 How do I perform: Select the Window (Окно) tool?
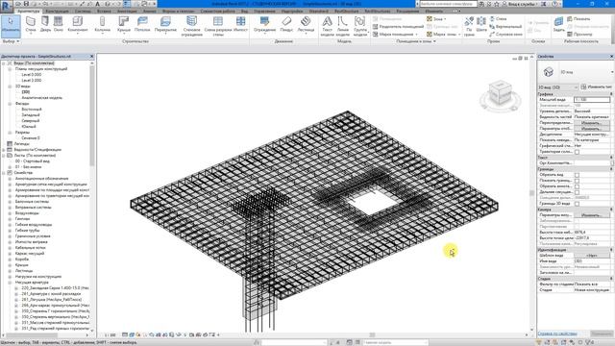(59, 24)
